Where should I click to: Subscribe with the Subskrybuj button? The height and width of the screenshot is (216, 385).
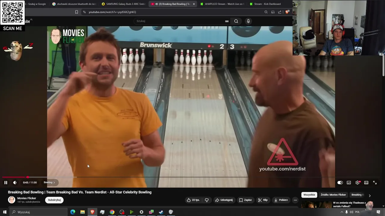(x=54, y=200)
